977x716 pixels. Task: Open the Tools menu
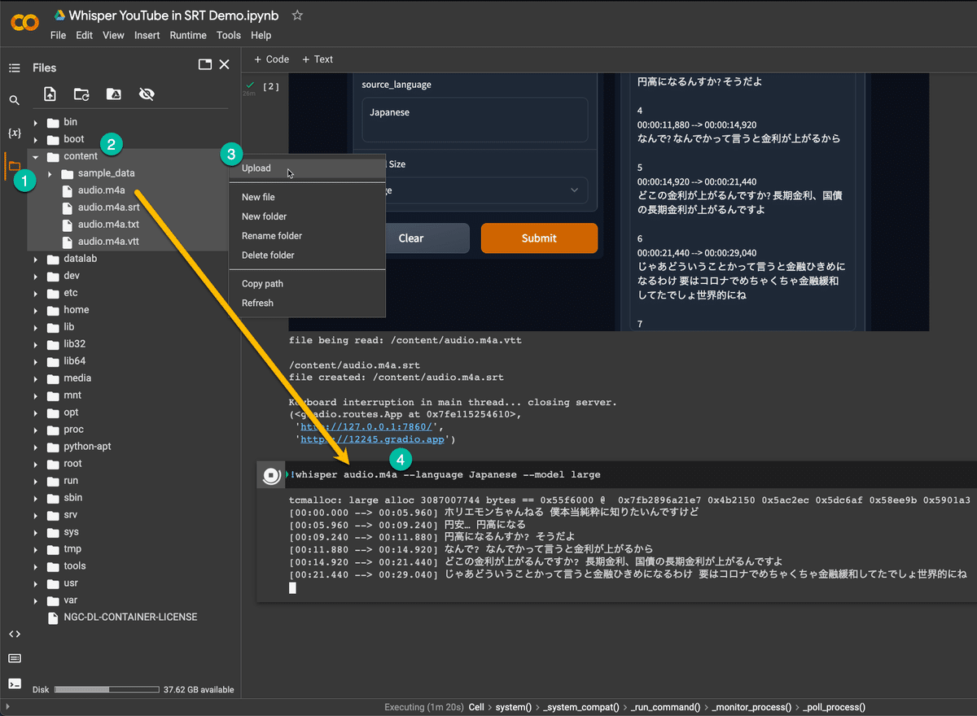[229, 36]
